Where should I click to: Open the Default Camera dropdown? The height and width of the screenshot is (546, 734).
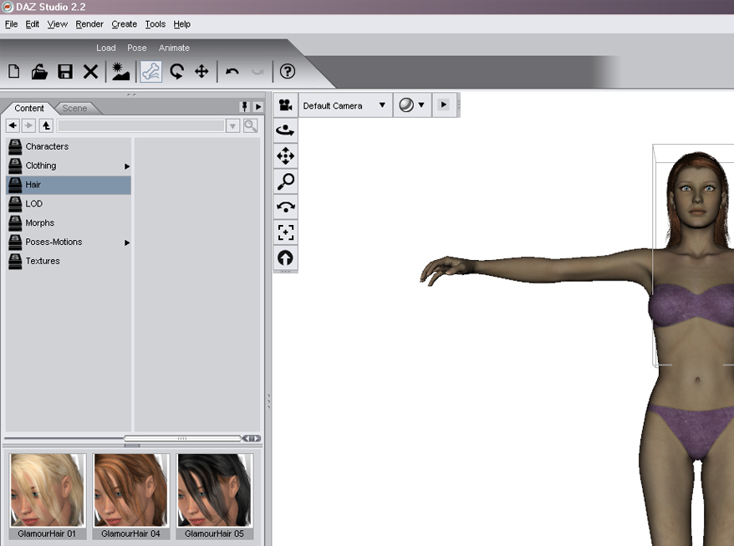(344, 105)
